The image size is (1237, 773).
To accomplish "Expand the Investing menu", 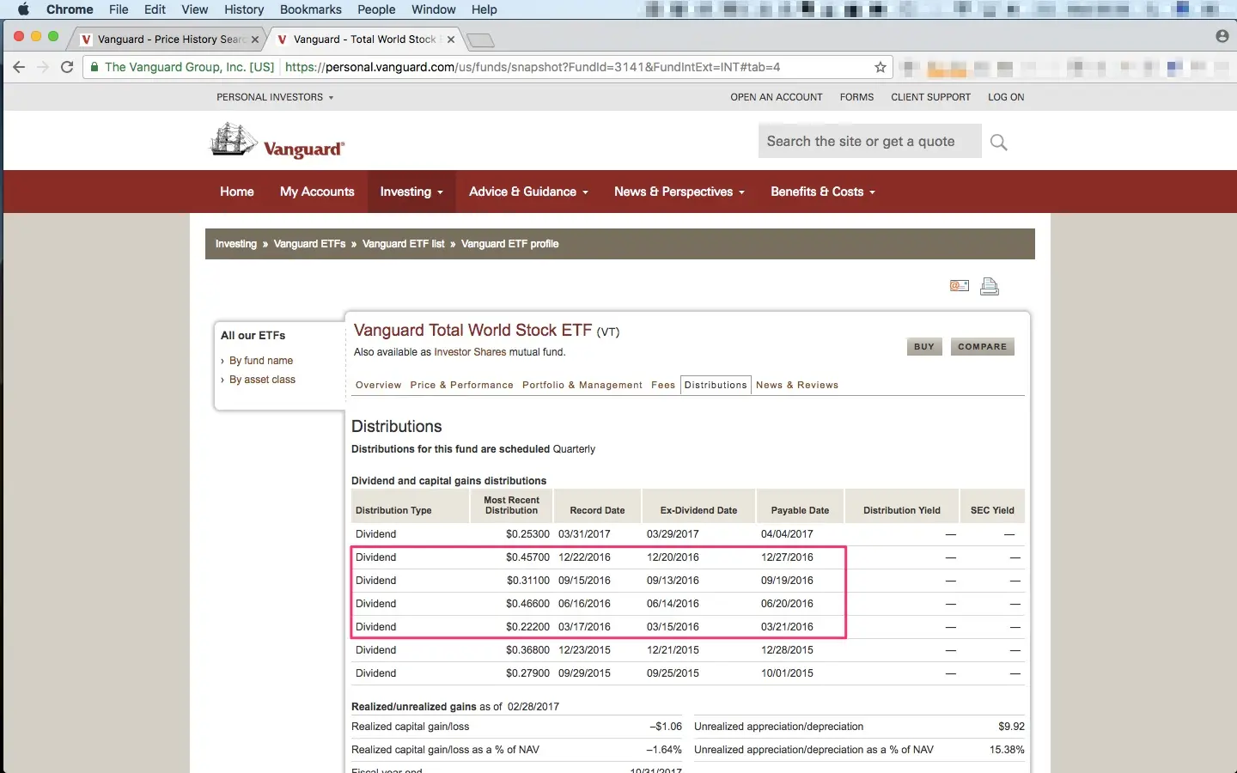I will [x=411, y=192].
